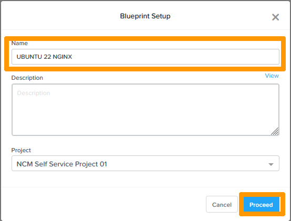This screenshot has height=221, width=291.
Task: Click the resize grip of the Description box
Action: 275,131
